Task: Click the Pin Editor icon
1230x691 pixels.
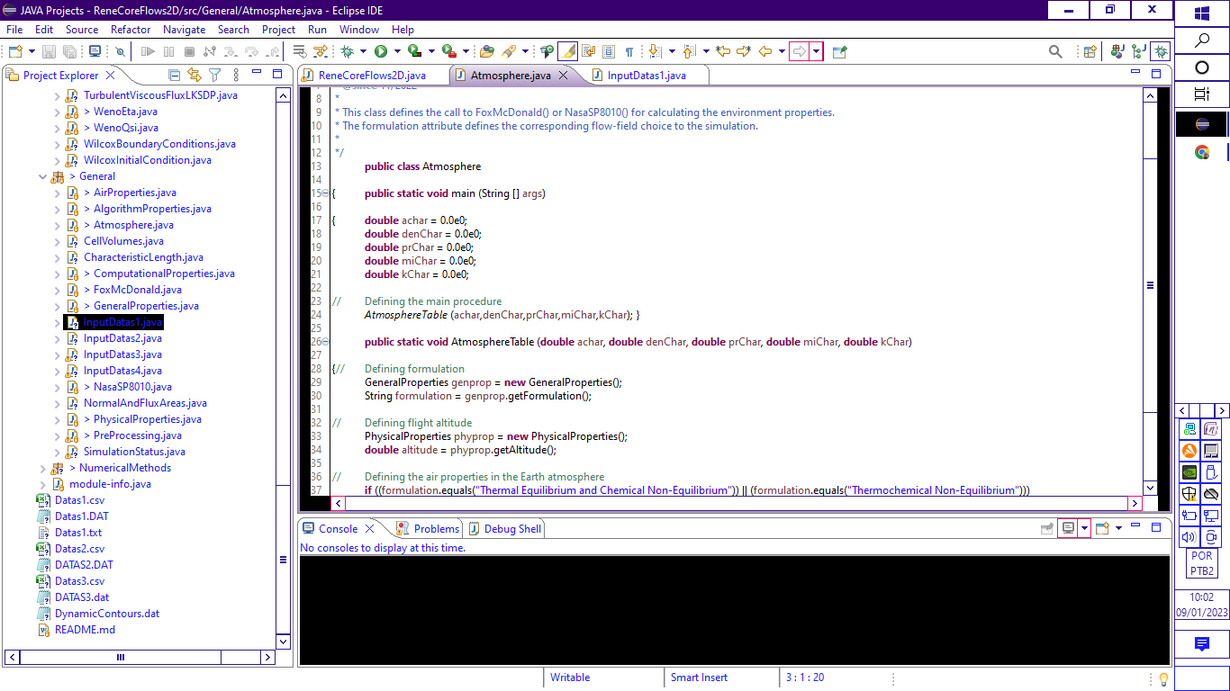Action: (839, 51)
